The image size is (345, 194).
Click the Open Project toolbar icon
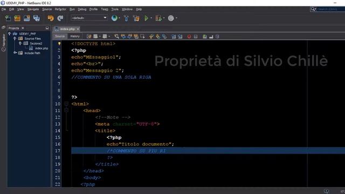tap(27, 18)
